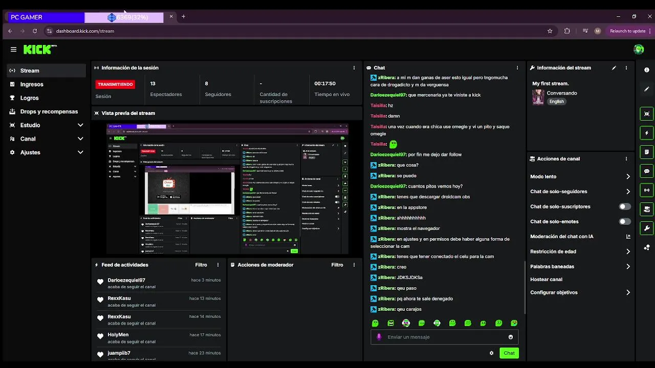The image size is (655, 368).
Task: Open options menu of the Chat panel
Action: pyautogui.click(x=517, y=68)
